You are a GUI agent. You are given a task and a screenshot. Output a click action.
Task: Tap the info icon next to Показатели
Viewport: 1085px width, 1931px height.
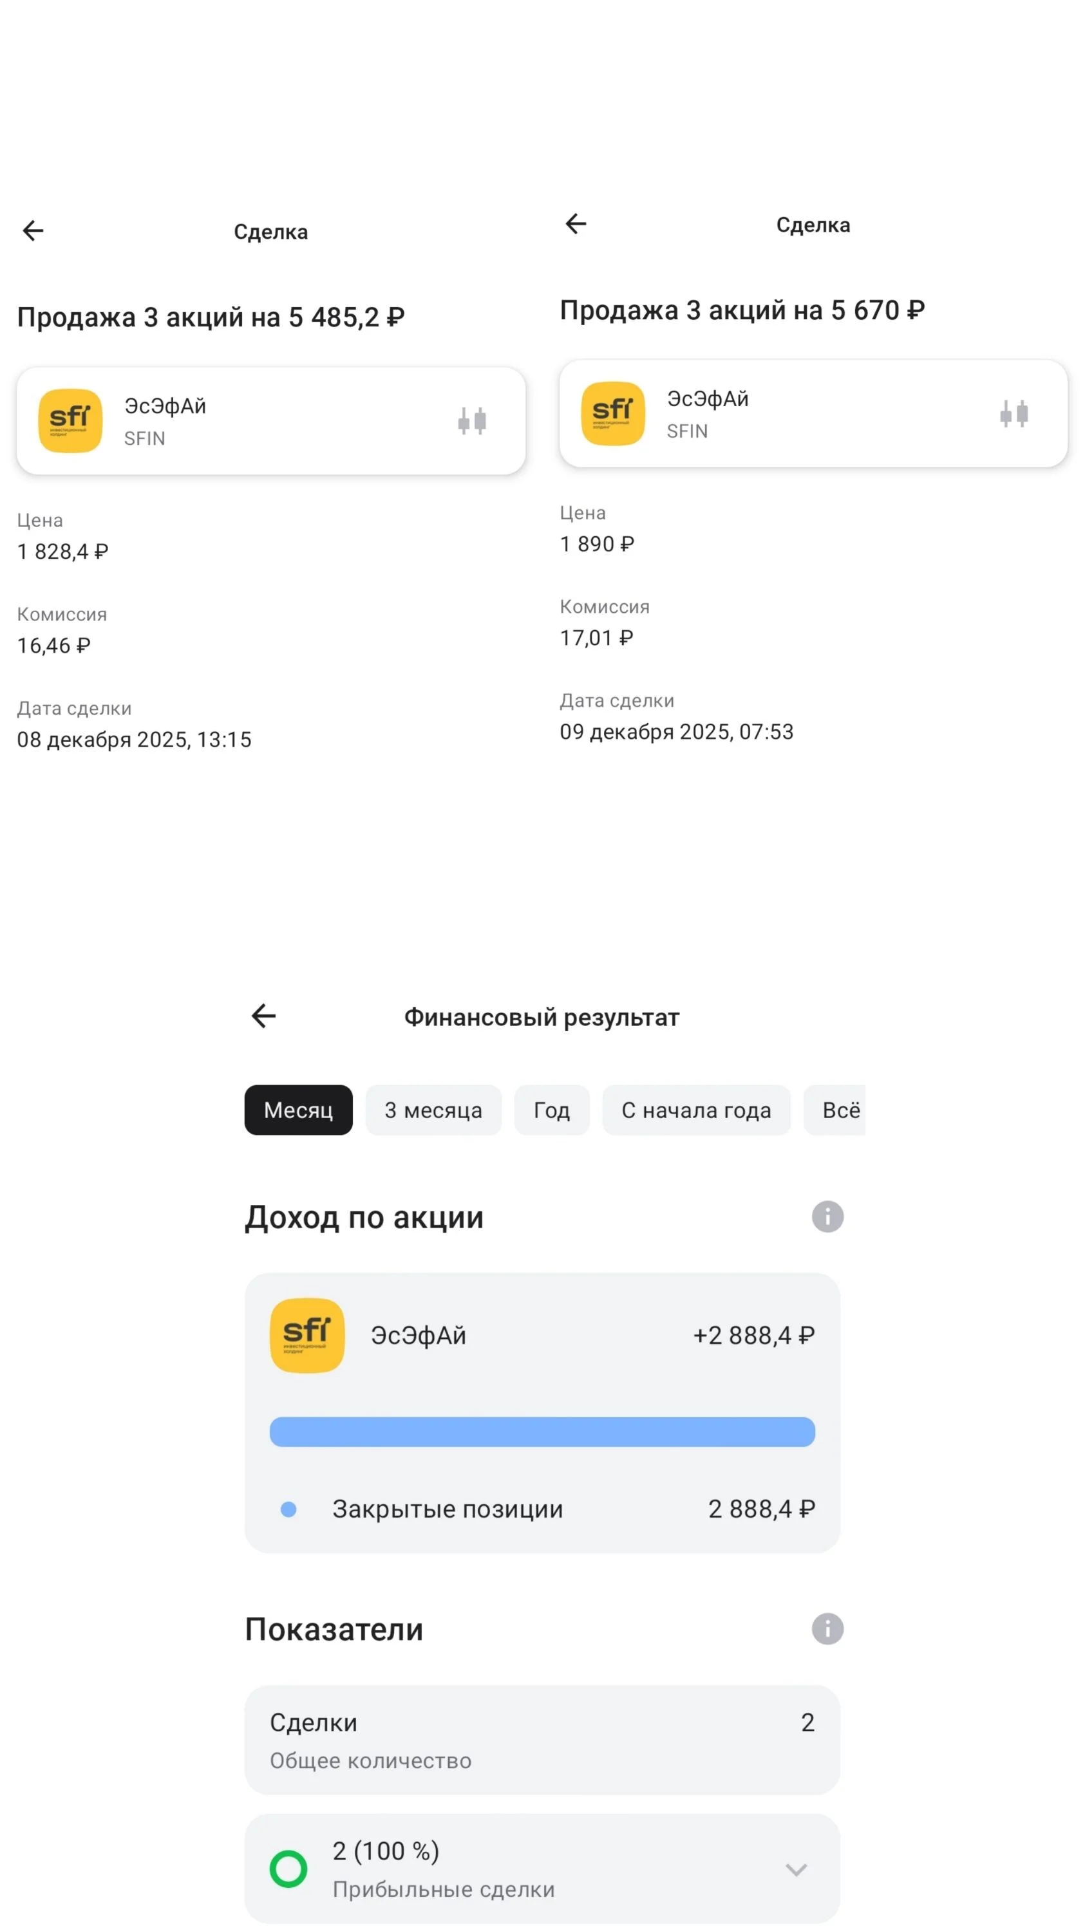(x=827, y=1628)
